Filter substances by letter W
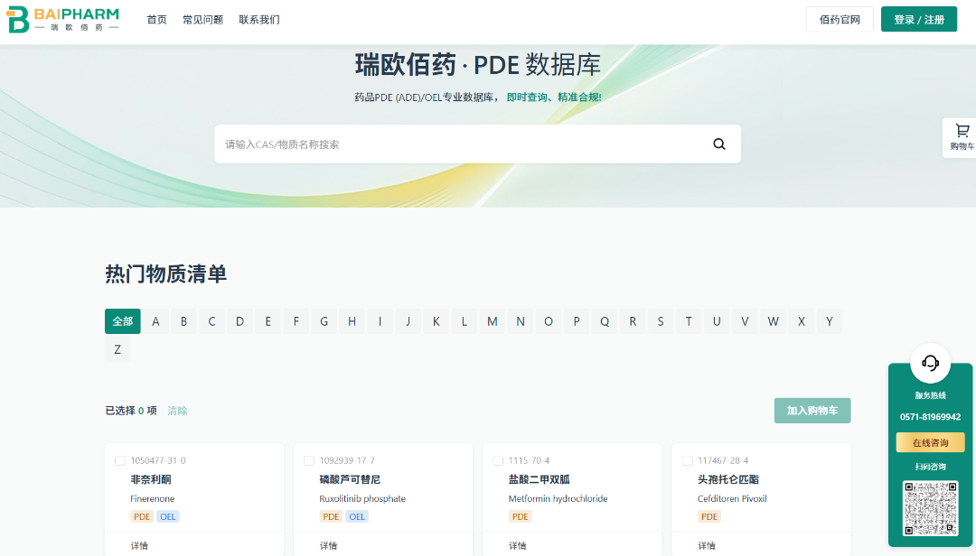Screen dimensions: 976x556 coord(773,321)
